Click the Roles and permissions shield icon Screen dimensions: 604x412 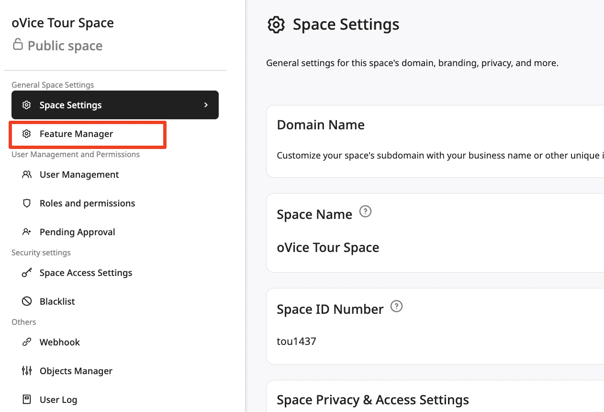27,203
